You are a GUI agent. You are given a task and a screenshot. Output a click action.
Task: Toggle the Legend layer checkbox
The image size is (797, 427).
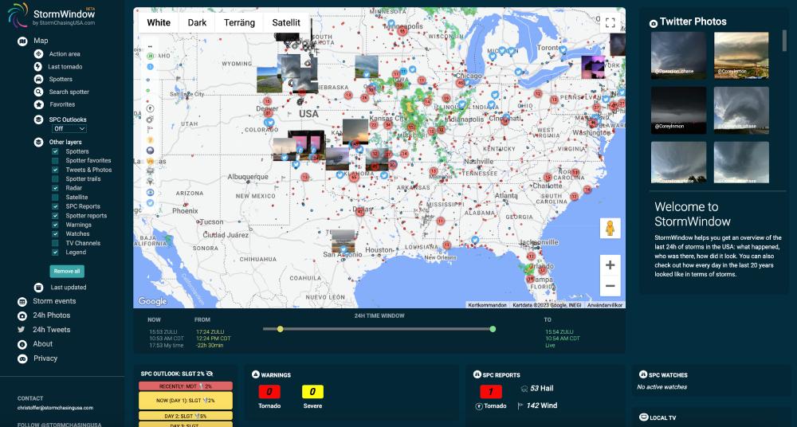pos(55,252)
